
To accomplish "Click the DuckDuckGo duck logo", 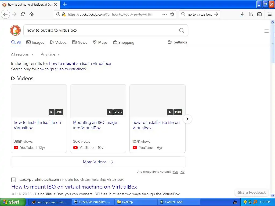I will click(15, 30).
